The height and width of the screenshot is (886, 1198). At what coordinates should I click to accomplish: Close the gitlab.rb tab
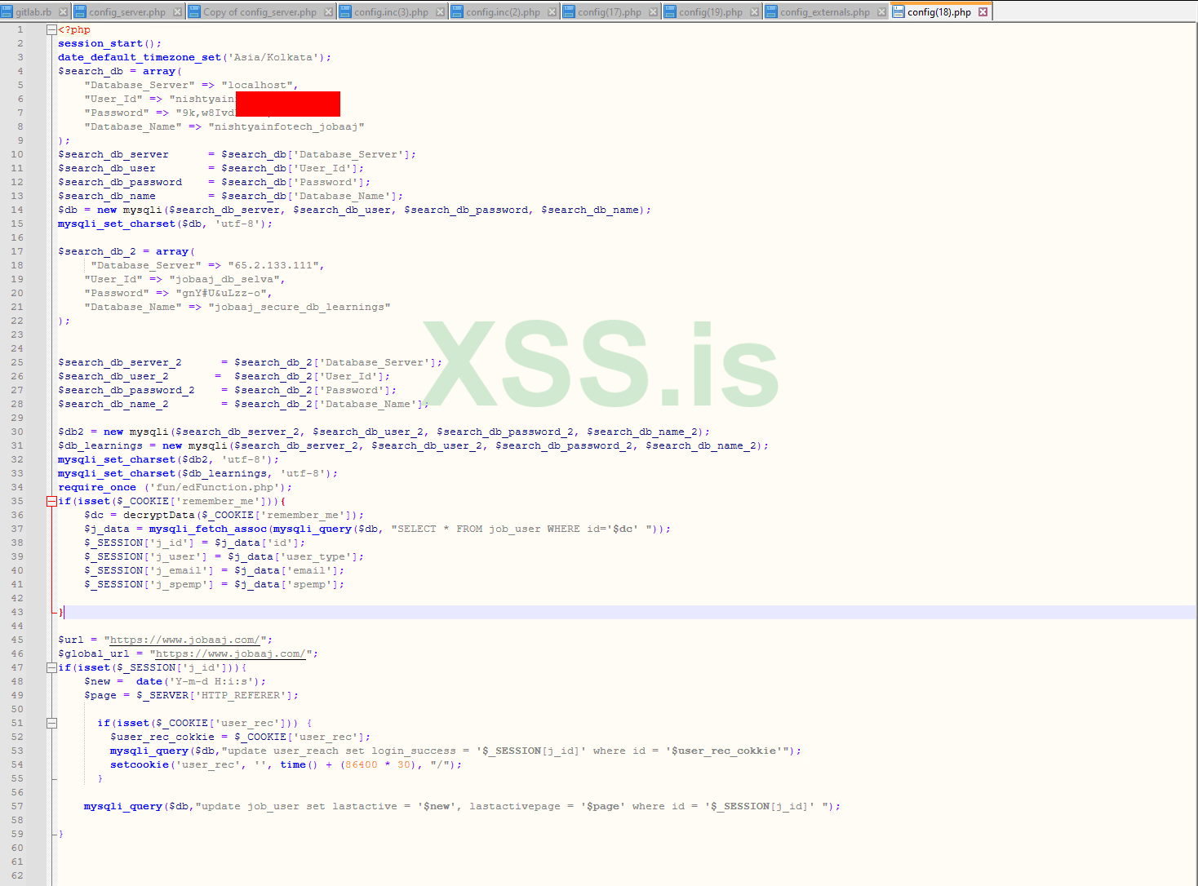point(64,11)
